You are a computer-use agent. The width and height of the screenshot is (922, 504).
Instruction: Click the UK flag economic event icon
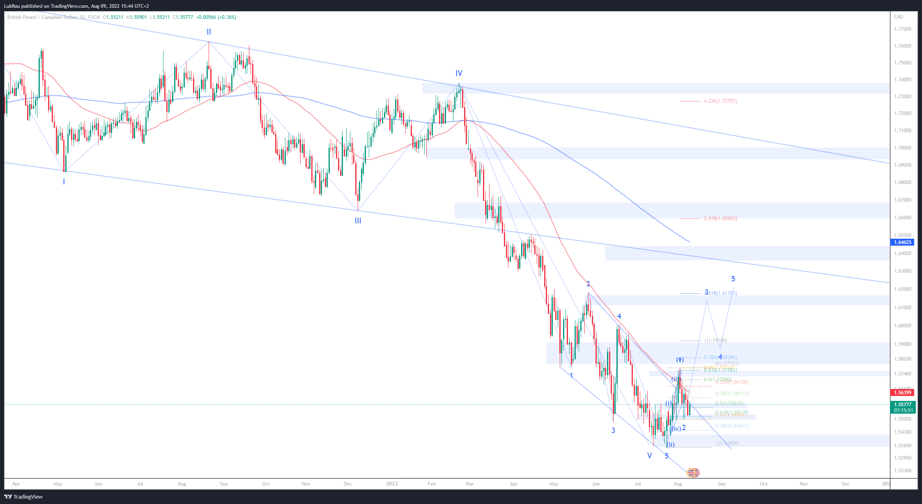[x=693, y=473]
